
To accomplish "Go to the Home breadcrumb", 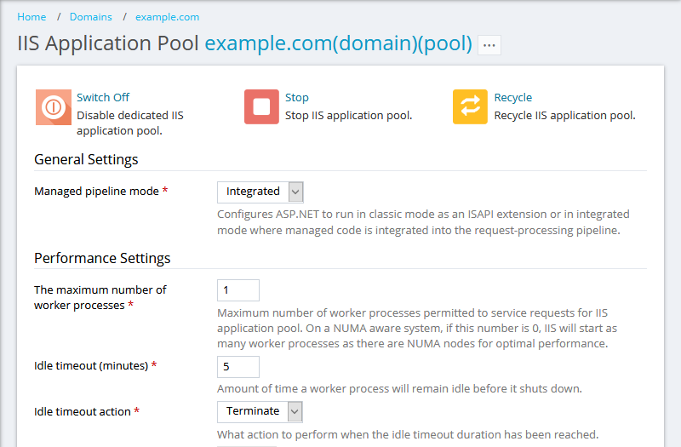I will tap(31, 17).
